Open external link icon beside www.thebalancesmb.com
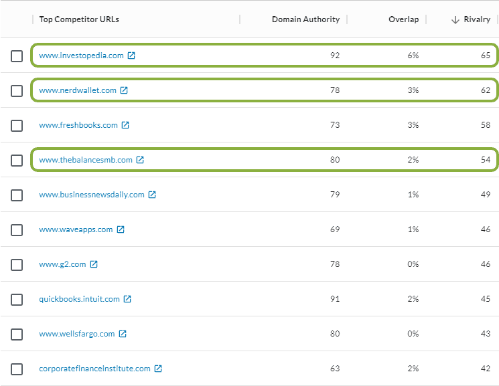 tap(140, 160)
